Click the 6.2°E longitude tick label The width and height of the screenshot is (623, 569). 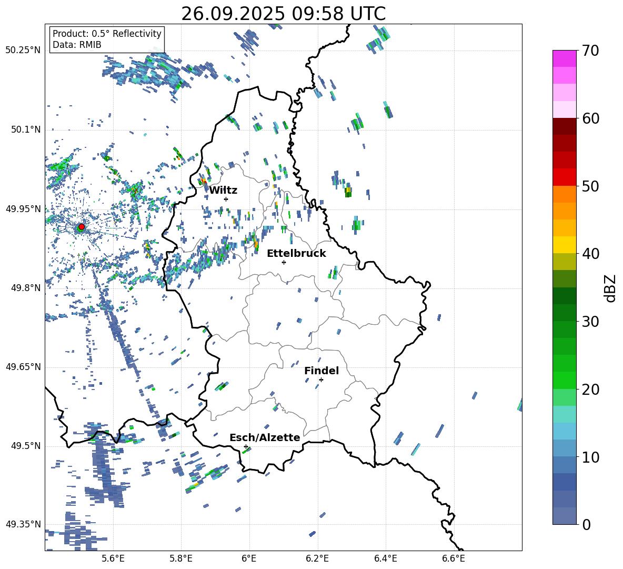click(318, 558)
